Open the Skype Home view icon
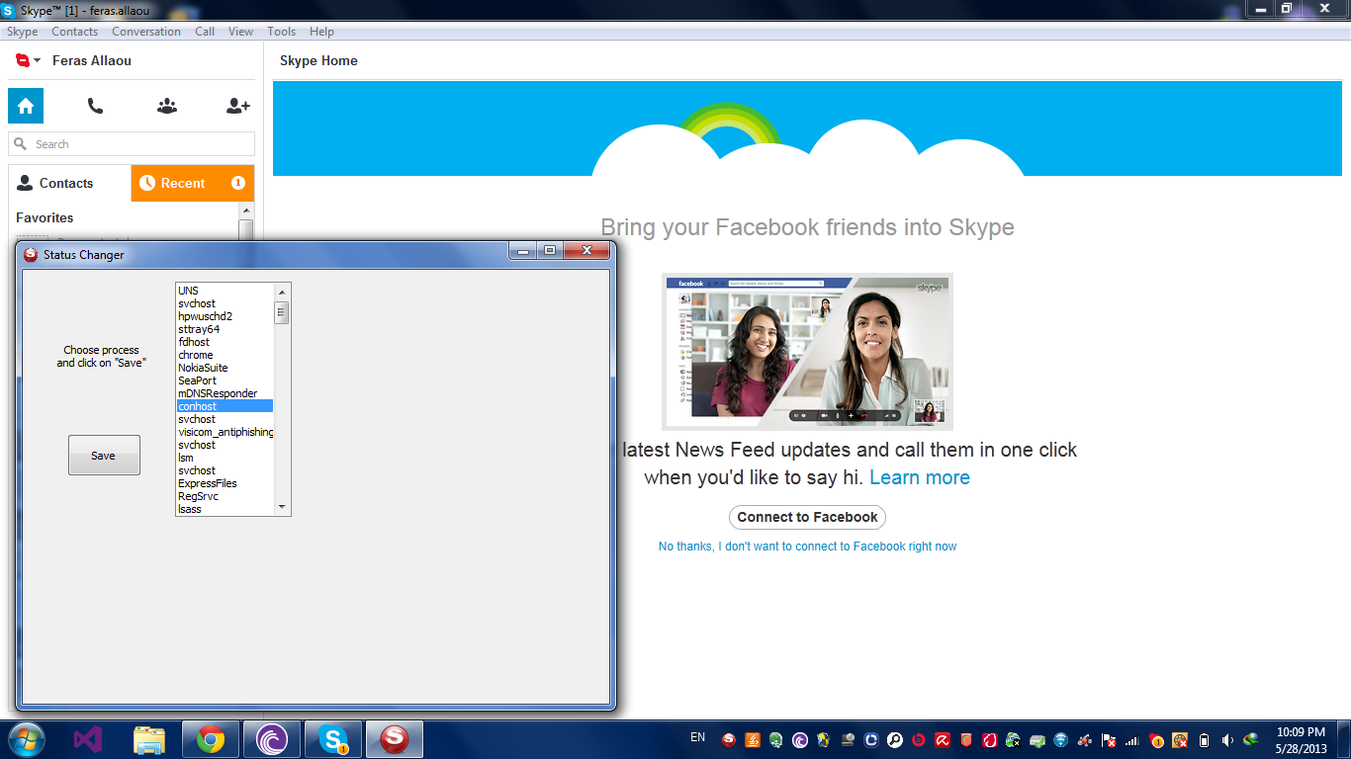 [26, 106]
